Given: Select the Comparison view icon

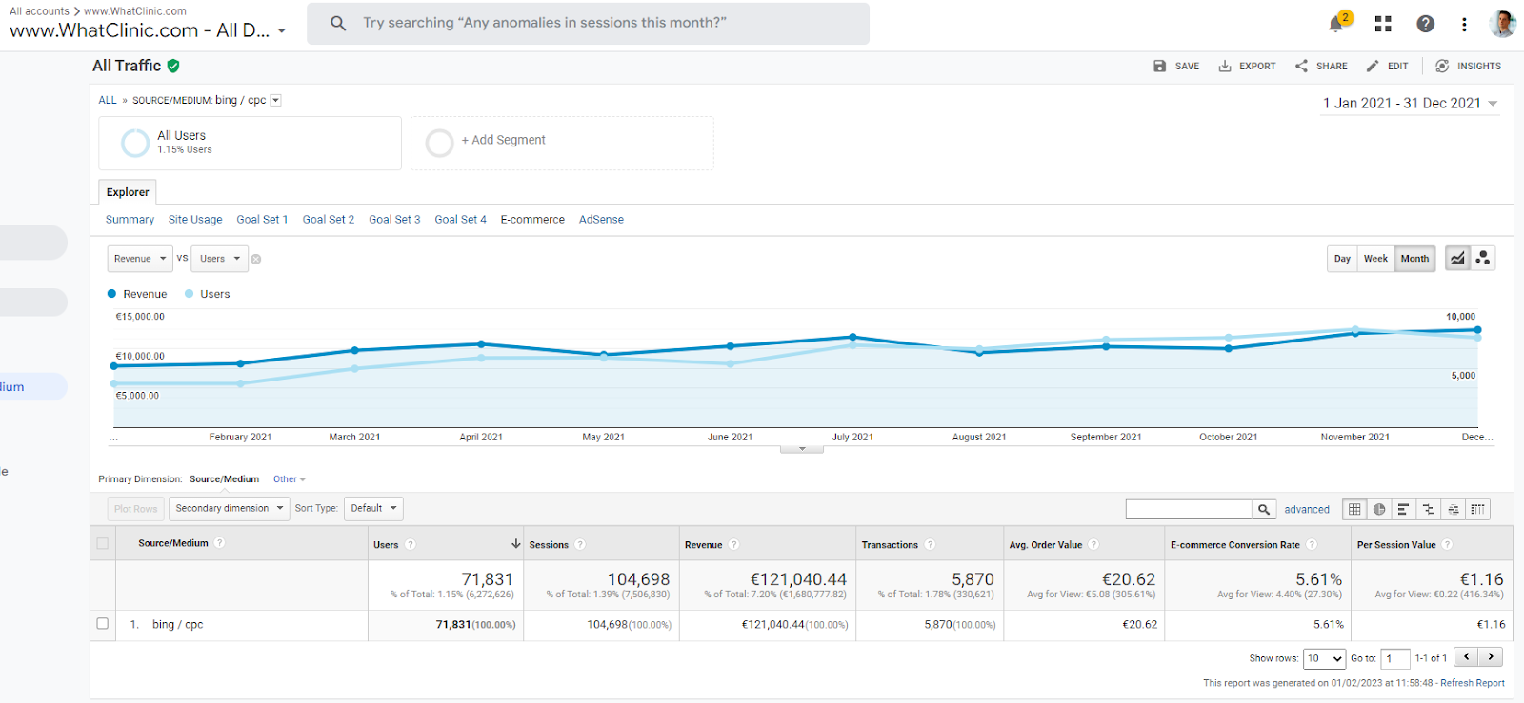Looking at the screenshot, I should coord(1428,509).
